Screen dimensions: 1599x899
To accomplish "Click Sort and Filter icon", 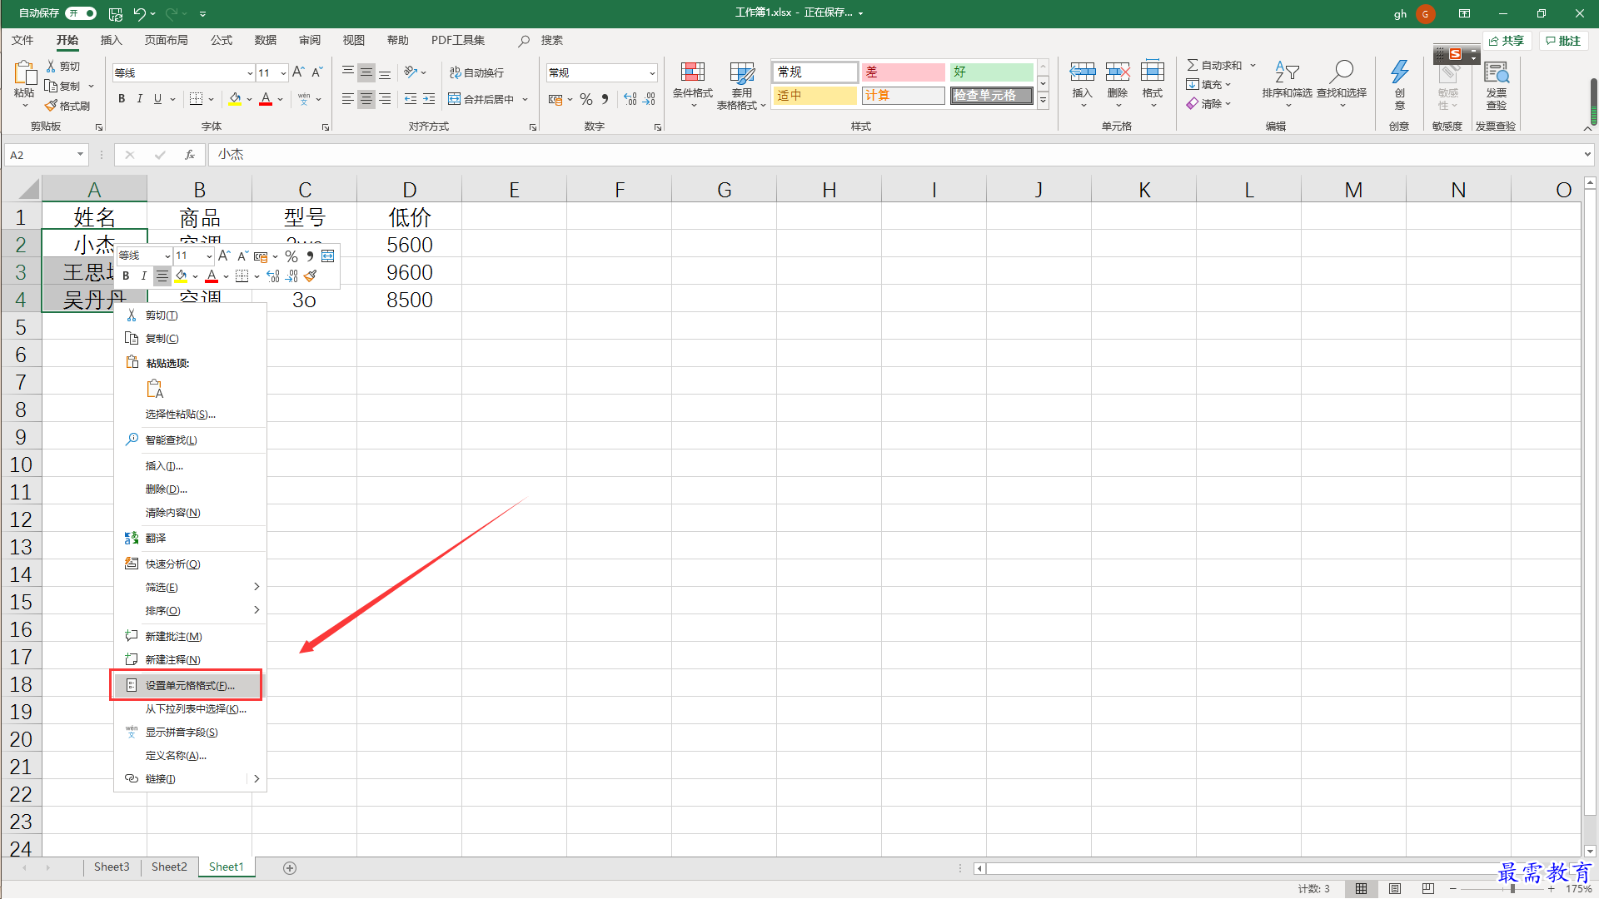I will (1287, 72).
